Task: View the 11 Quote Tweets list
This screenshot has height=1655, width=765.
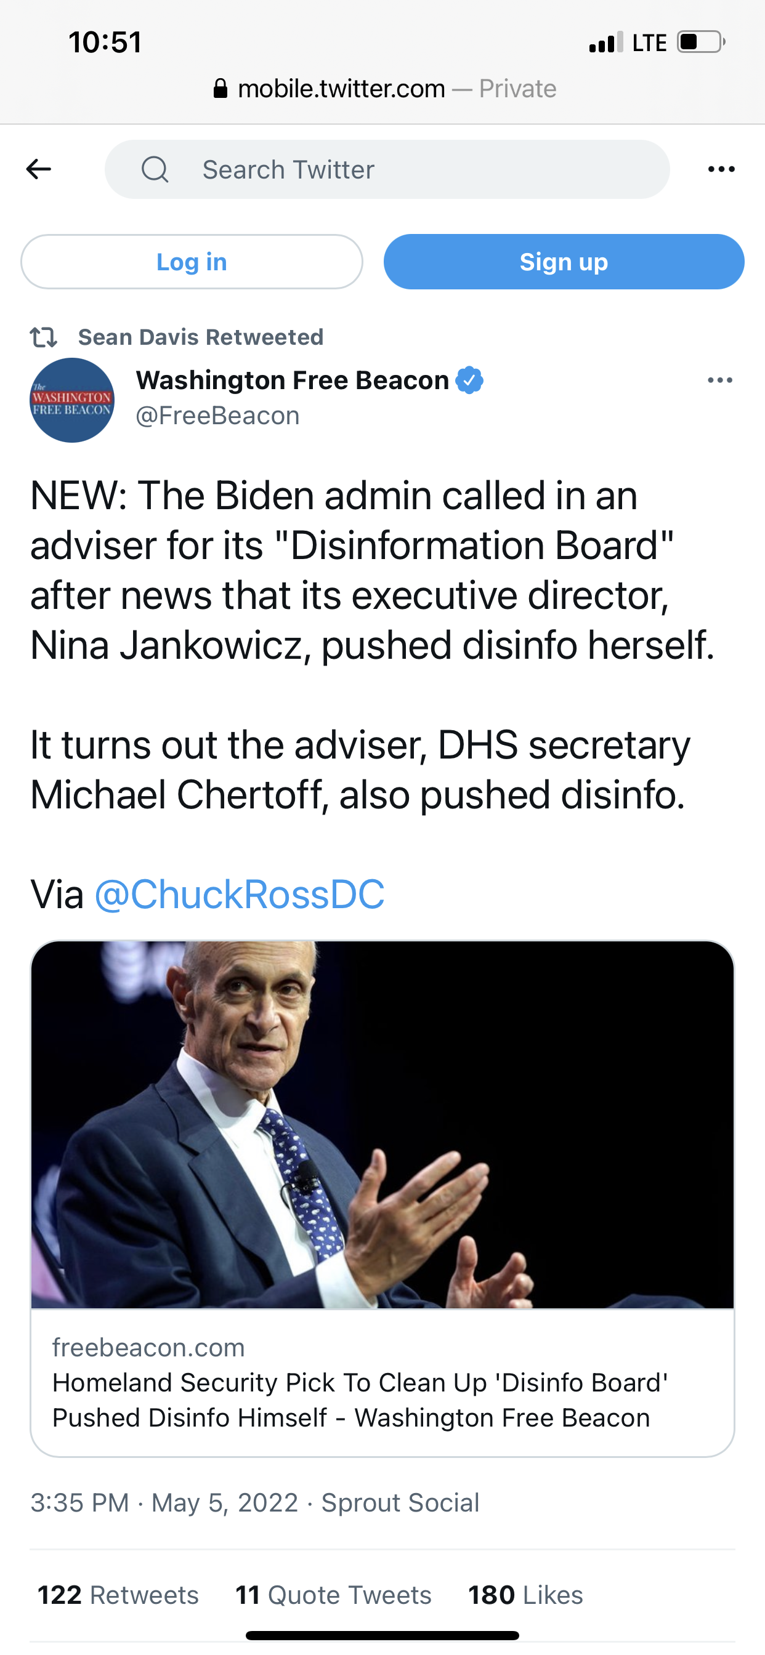Action: click(x=333, y=1595)
